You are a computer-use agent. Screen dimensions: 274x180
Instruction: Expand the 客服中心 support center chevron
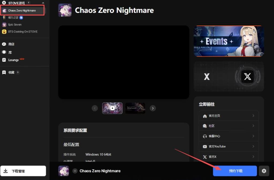click(253, 136)
